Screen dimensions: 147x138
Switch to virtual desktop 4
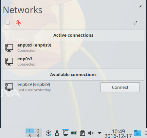point(38,135)
